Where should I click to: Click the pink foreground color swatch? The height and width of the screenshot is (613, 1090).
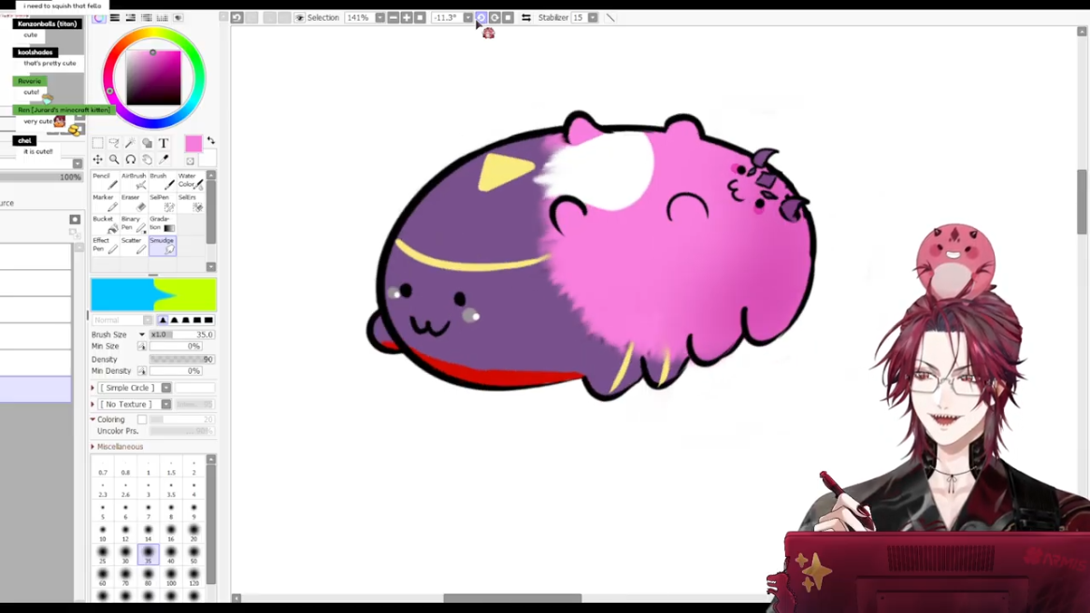tap(193, 144)
